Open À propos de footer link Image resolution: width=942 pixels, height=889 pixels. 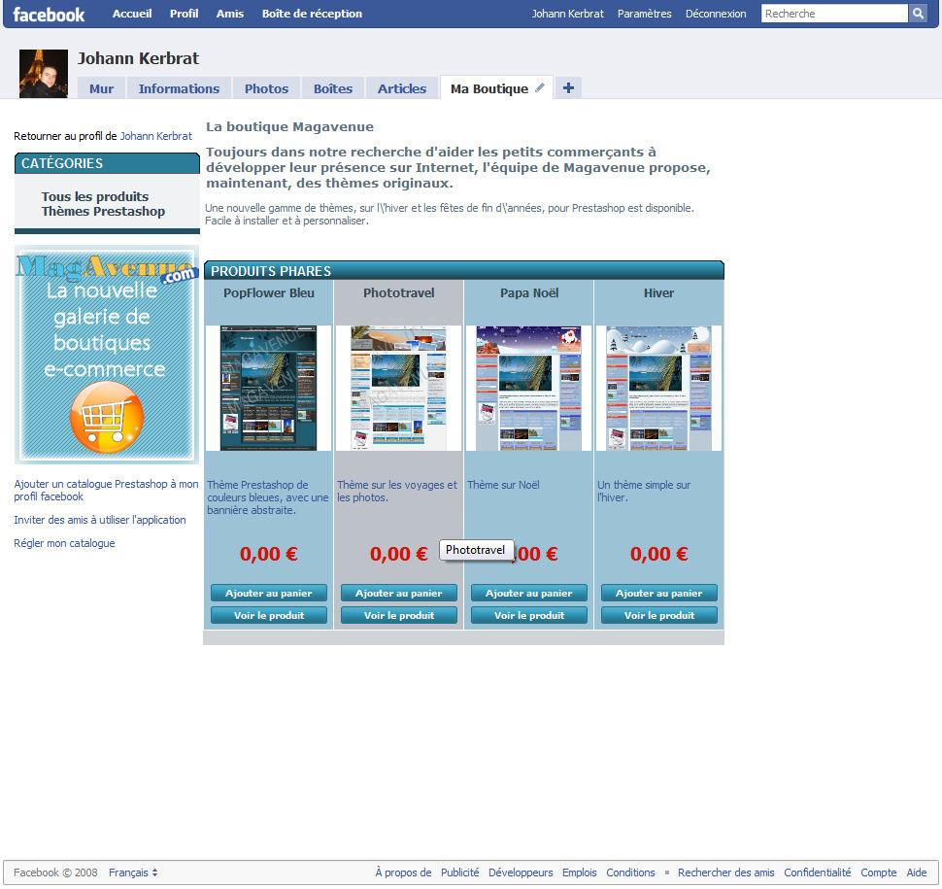(x=403, y=872)
